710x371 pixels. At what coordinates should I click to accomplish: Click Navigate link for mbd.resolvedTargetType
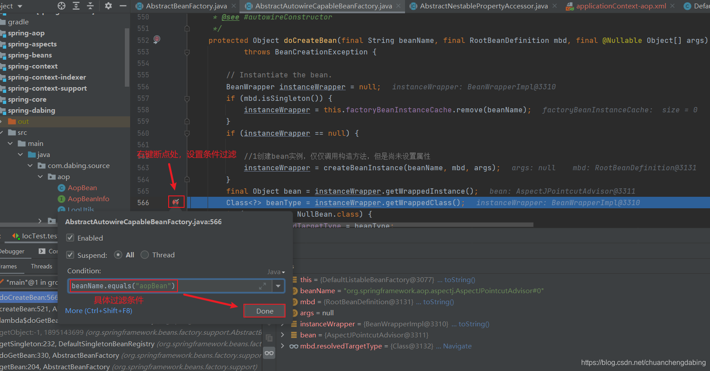coord(457,346)
